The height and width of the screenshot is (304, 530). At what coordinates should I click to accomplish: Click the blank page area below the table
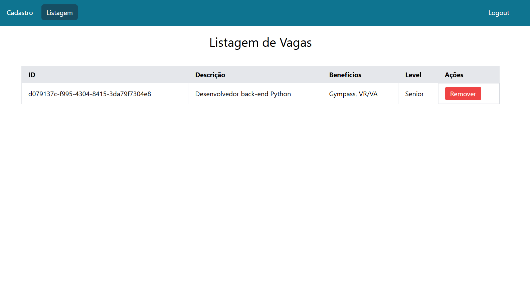260,200
